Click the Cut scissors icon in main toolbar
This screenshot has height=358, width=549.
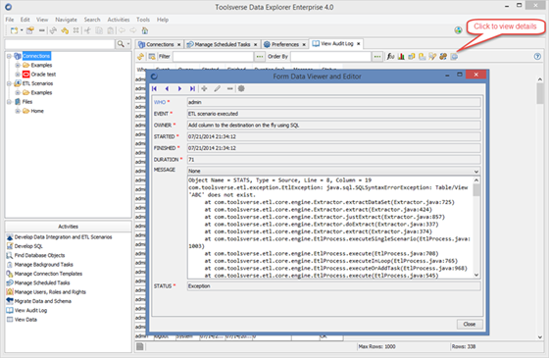[x=87, y=30]
